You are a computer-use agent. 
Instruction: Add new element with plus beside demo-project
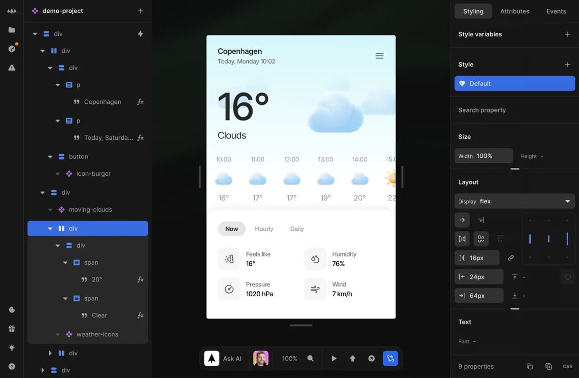140,11
